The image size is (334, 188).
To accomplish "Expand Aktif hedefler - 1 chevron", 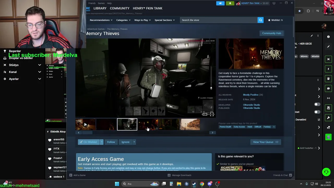I will click(319, 148).
